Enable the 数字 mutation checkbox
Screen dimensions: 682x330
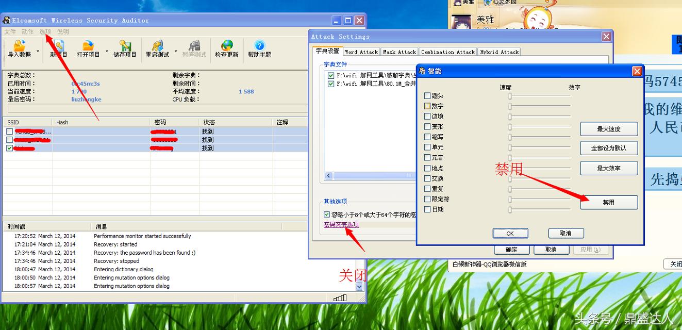click(x=427, y=106)
